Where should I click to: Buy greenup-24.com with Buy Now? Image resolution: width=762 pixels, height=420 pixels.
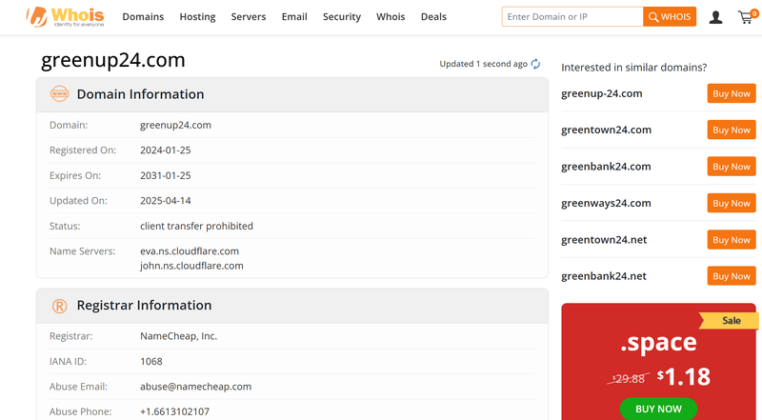click(732, 93)
